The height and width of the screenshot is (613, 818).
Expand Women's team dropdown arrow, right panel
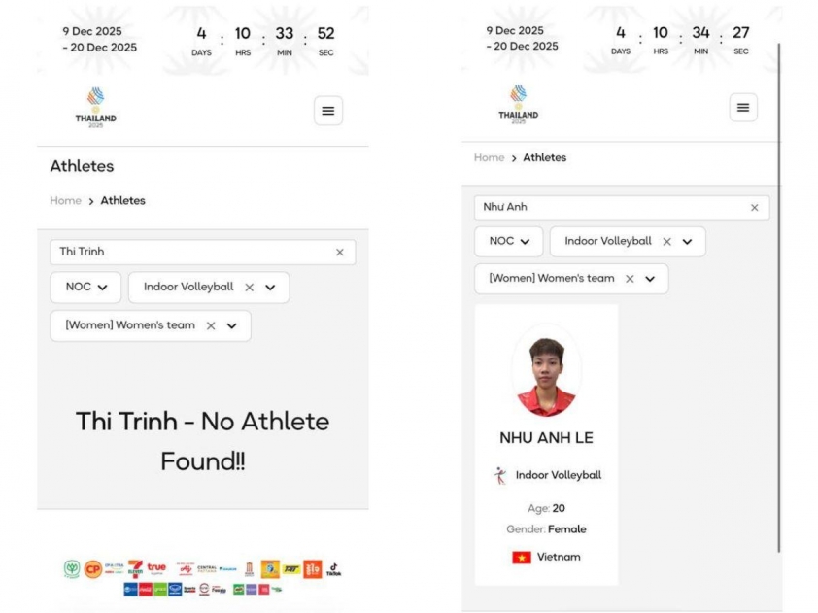(650, 279)
